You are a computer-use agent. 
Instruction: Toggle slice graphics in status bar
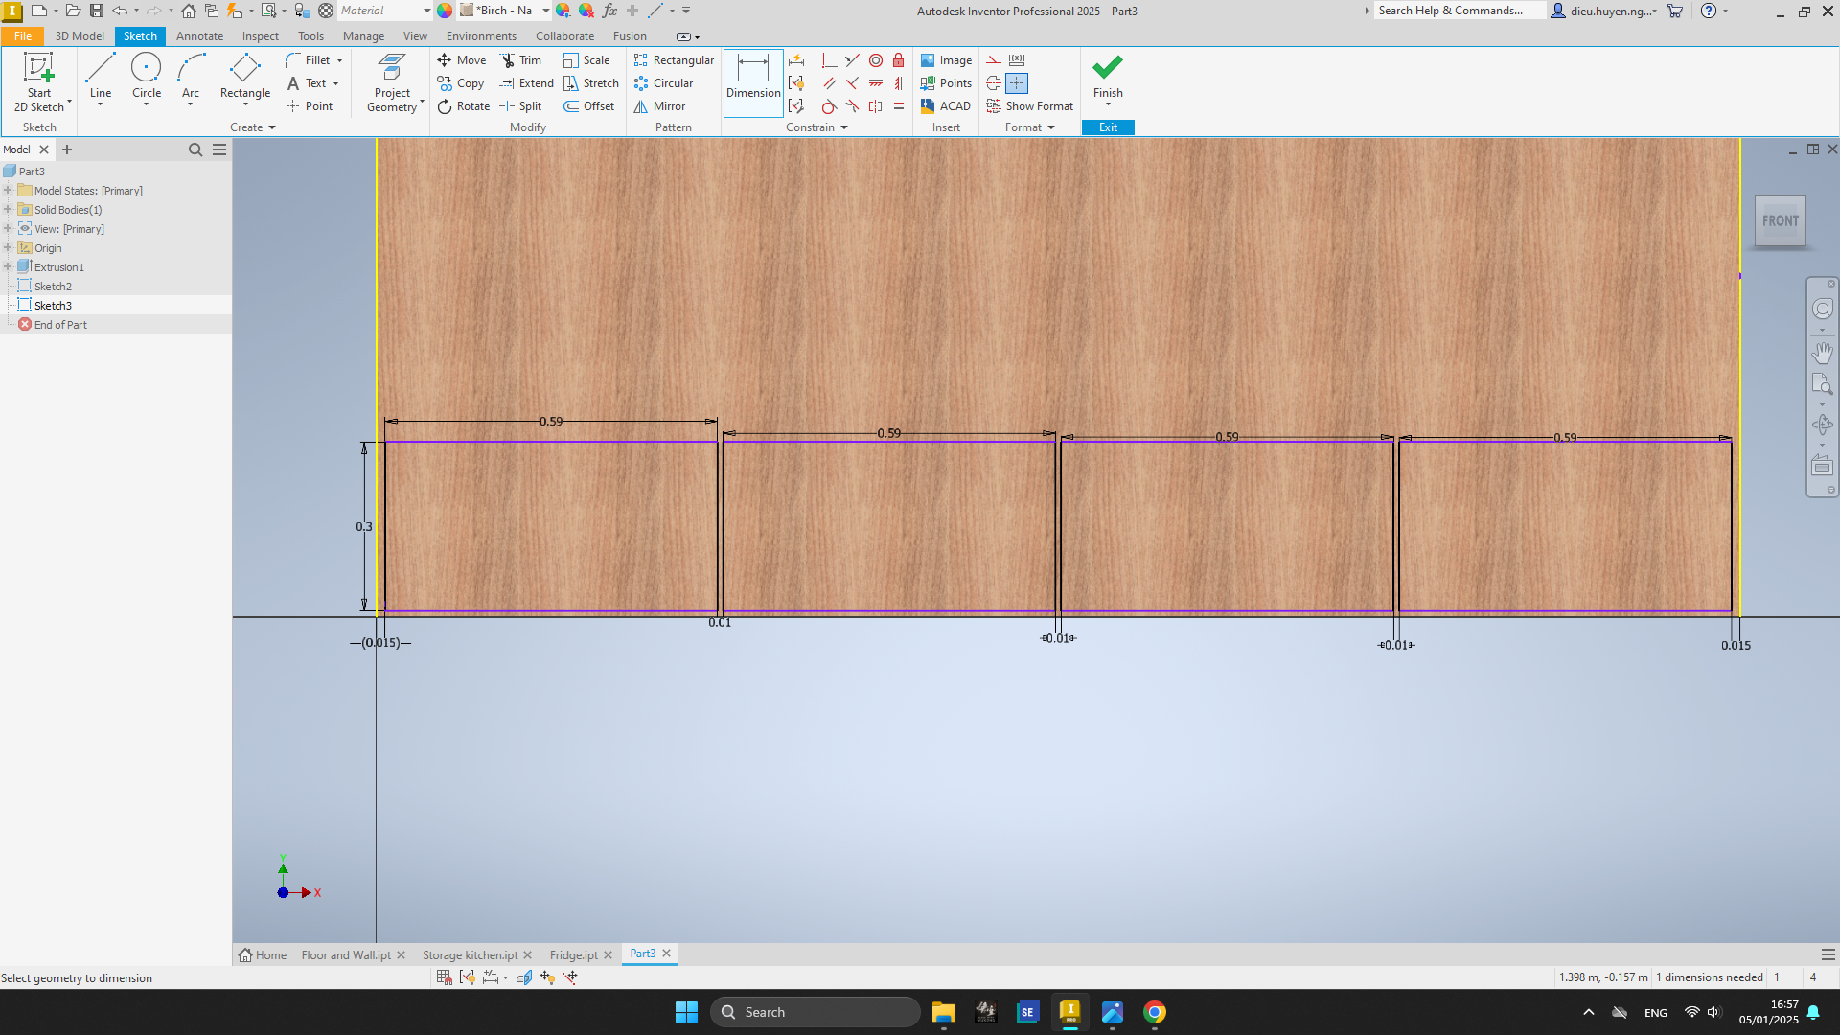coord(524,977)
